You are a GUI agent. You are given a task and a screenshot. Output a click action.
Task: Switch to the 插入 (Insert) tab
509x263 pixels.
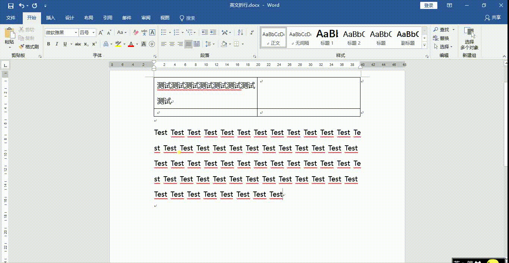50,18
